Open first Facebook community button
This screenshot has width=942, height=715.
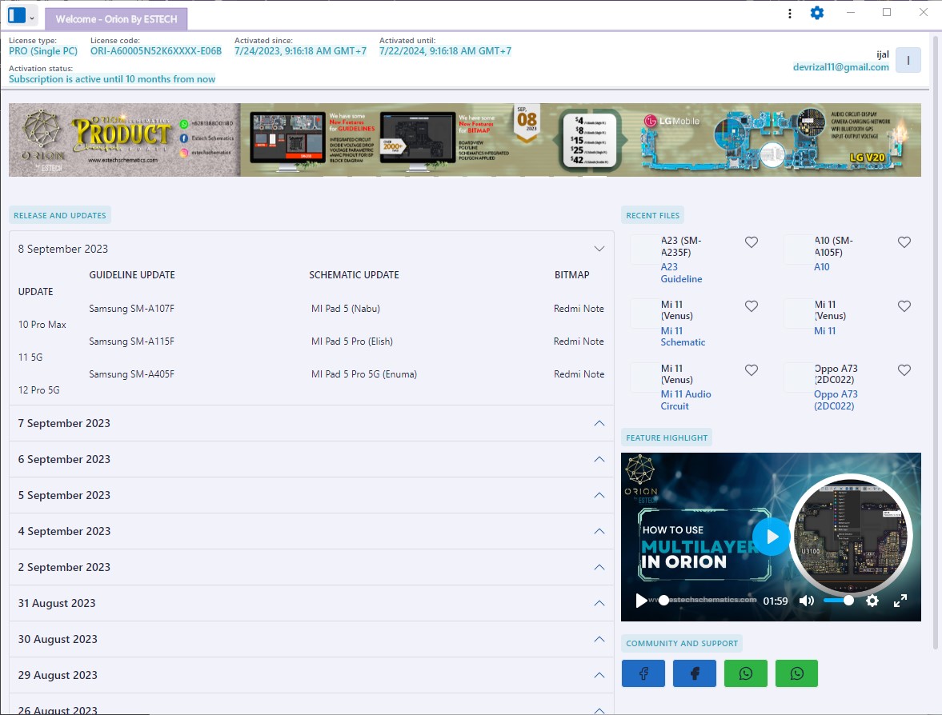tap(643, 673)
